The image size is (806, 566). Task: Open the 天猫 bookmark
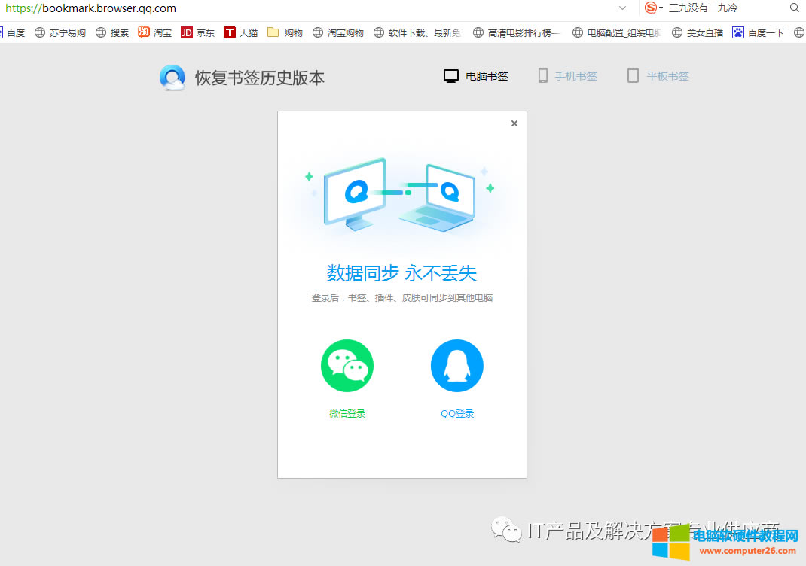coord(240,33)
